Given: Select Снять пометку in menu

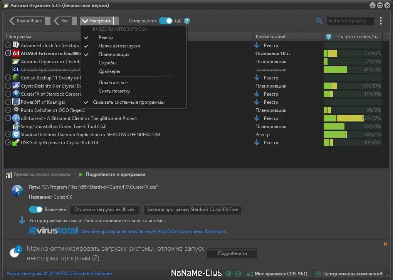Looking at the screenshot, I should coord(134,91).
